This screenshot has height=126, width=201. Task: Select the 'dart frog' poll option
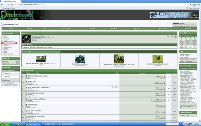[x=4, y=77]
